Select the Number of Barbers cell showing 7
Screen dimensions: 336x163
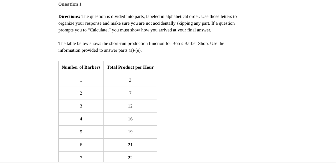tap(81, 157)
